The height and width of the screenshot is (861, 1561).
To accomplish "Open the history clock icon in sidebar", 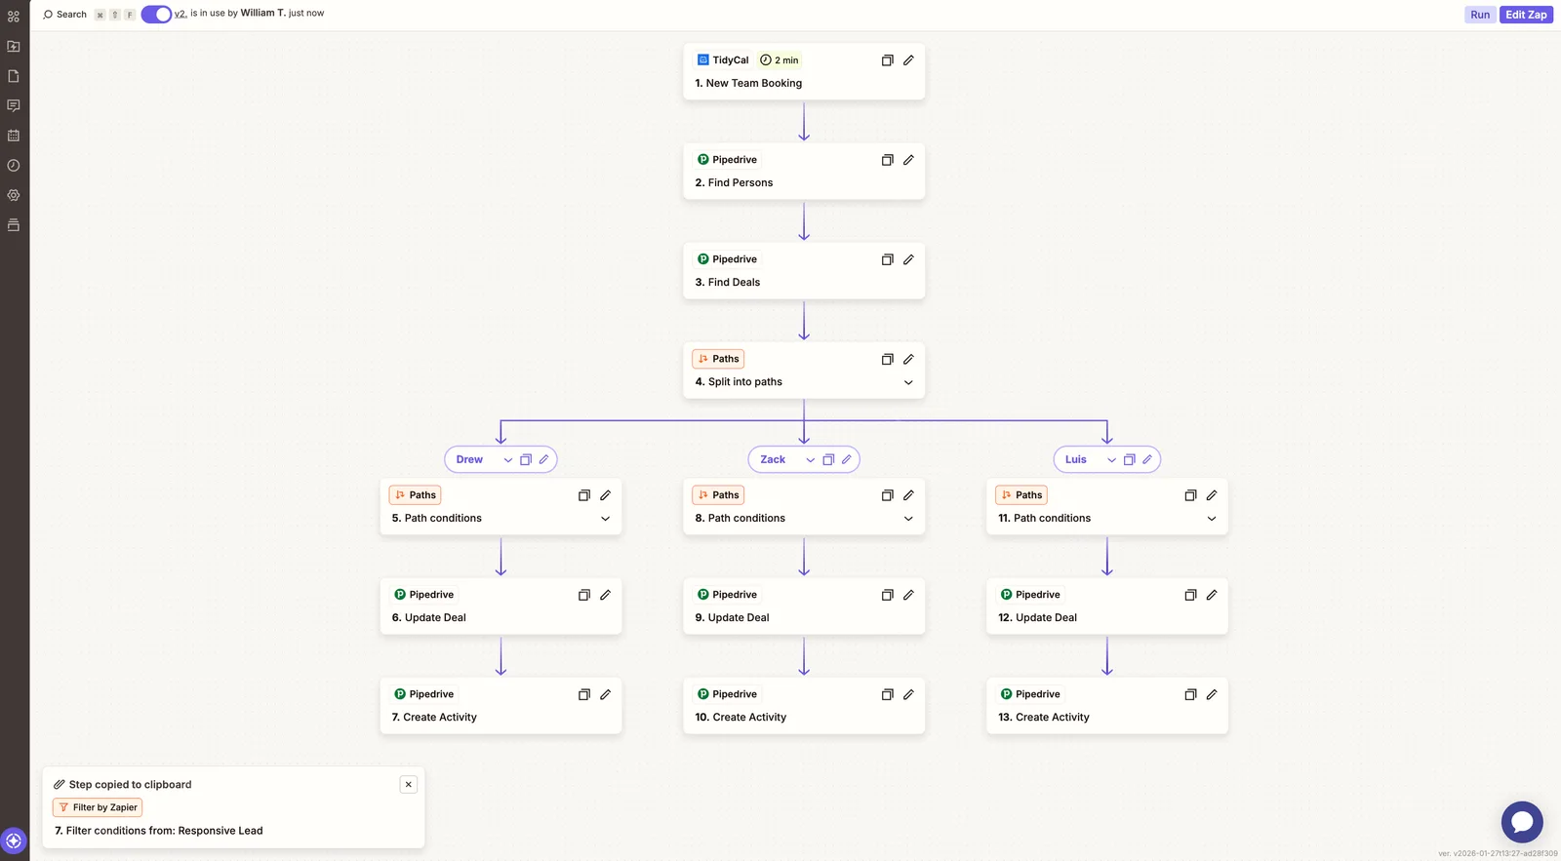I will pyautogui.click(x=14, y=166).
